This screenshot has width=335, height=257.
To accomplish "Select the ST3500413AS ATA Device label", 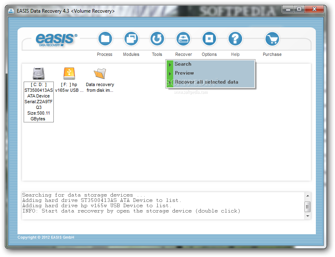I will pos(38,102).
